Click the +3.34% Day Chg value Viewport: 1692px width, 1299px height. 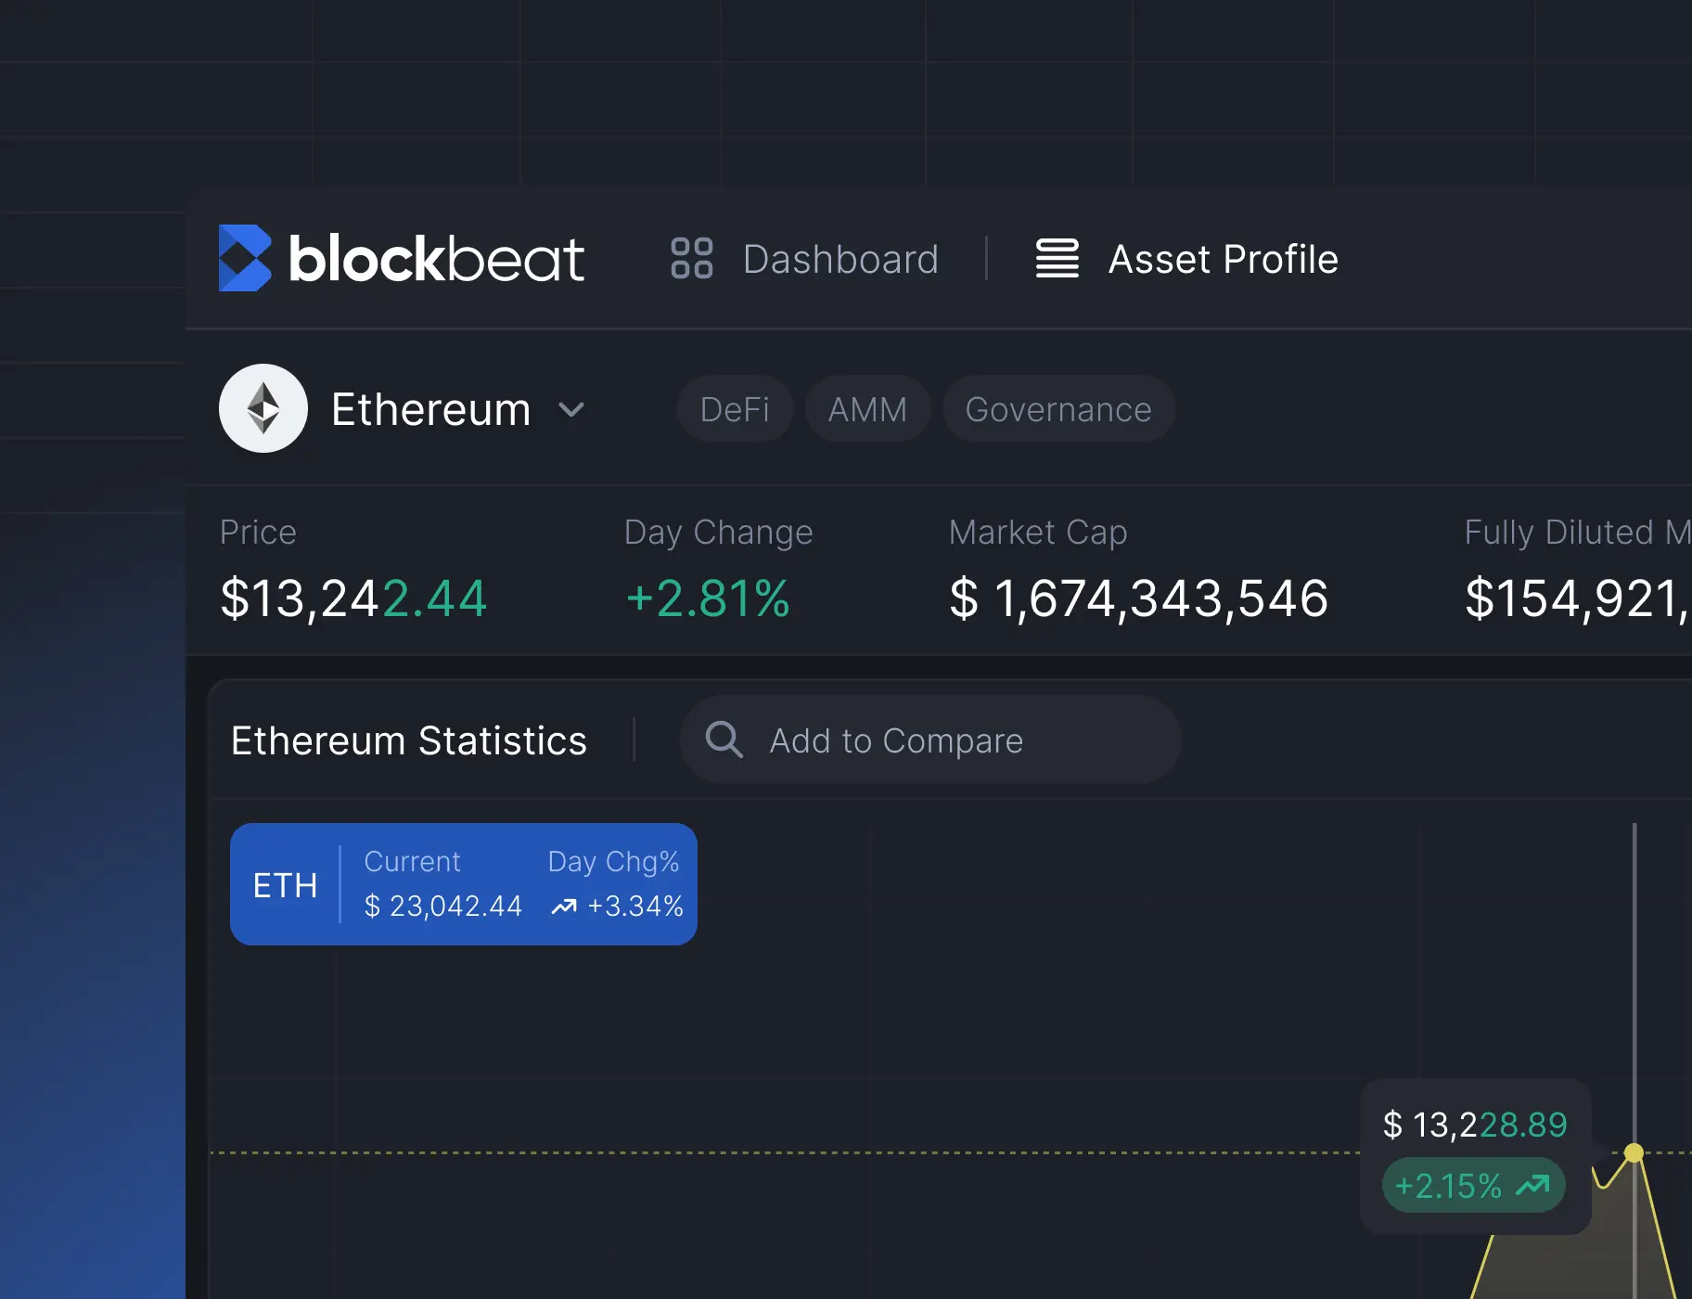(635, 906)
